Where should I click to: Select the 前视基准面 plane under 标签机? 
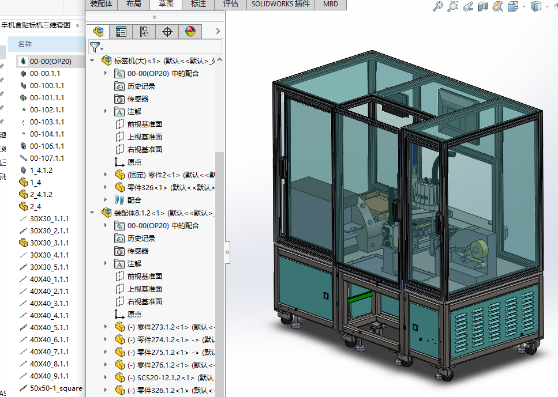[144, 124]
